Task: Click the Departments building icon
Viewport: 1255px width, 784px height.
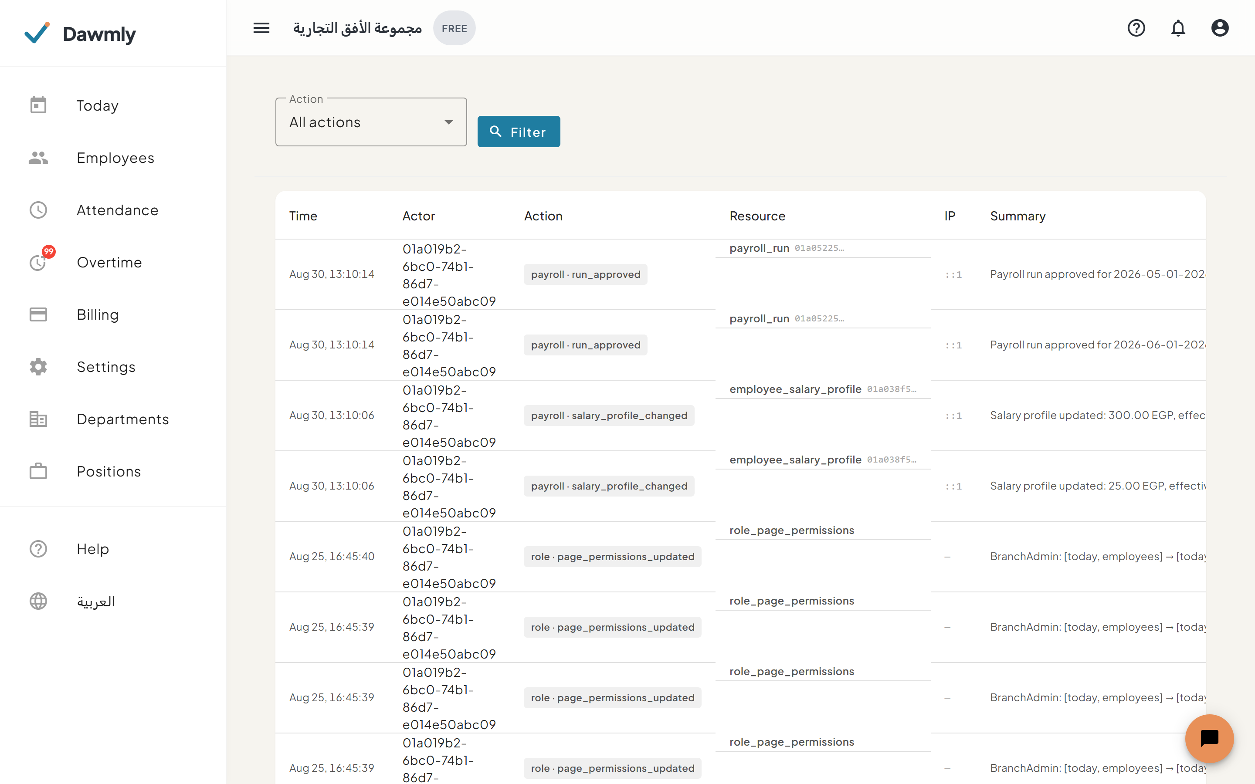Action: [x=38, y=419]
